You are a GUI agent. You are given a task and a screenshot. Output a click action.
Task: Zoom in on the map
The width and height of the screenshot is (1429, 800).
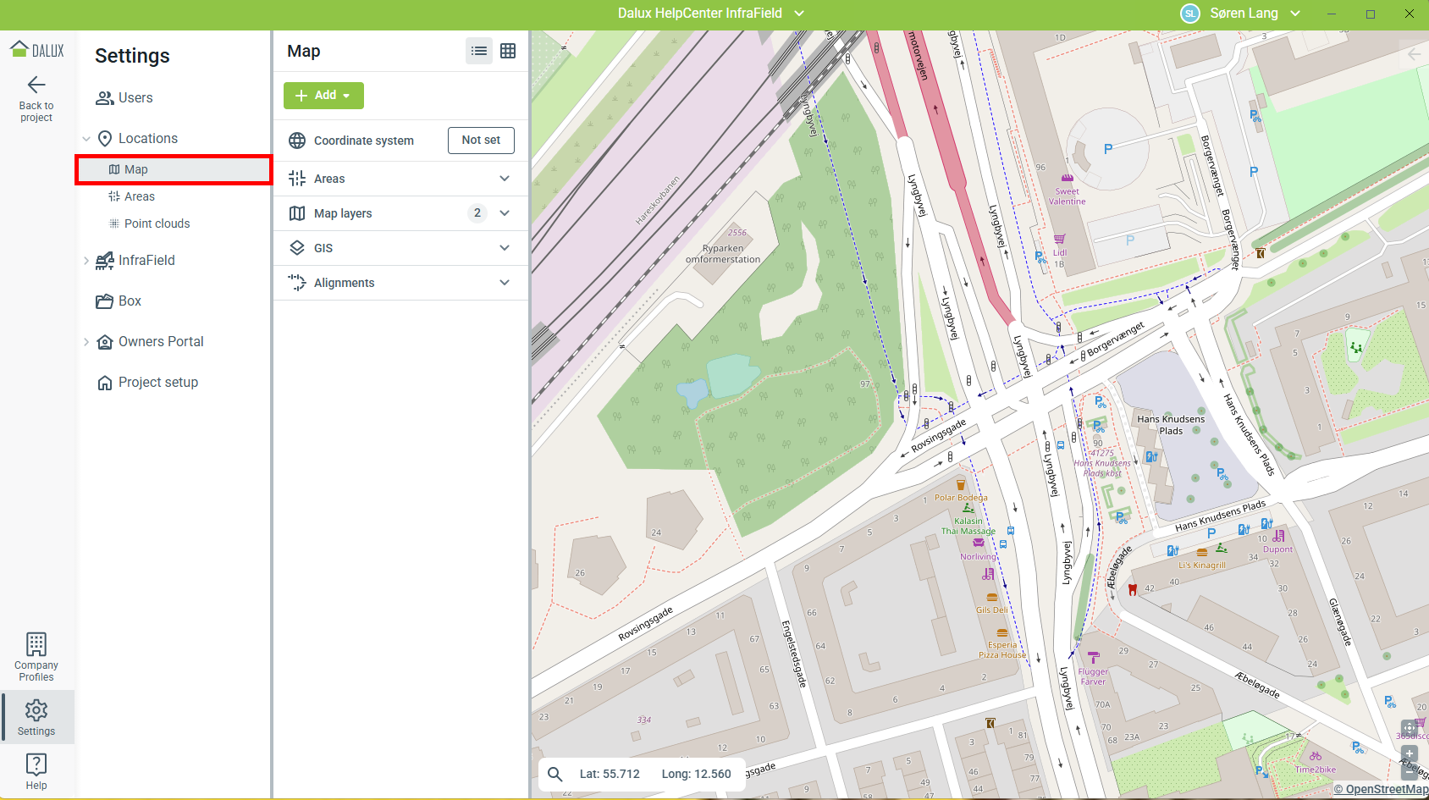[1410, 753]
